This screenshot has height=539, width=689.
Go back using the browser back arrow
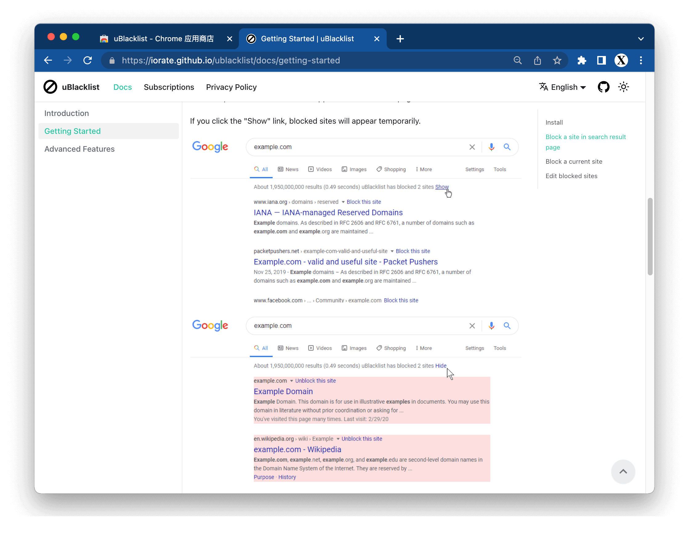(48, 60)
